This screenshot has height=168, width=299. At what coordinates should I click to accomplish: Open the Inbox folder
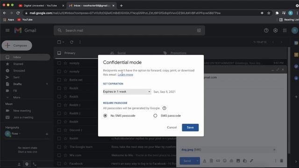(x=25, y=57)
